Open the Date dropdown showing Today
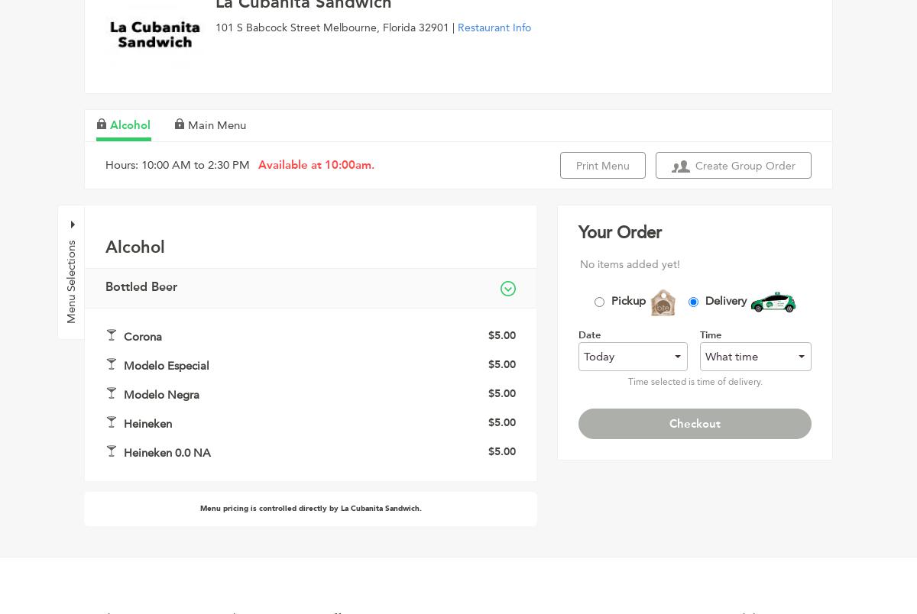Image resolution: width=917 pixels, height=614 pixels. pyautogui.click(x=633, y=357)
